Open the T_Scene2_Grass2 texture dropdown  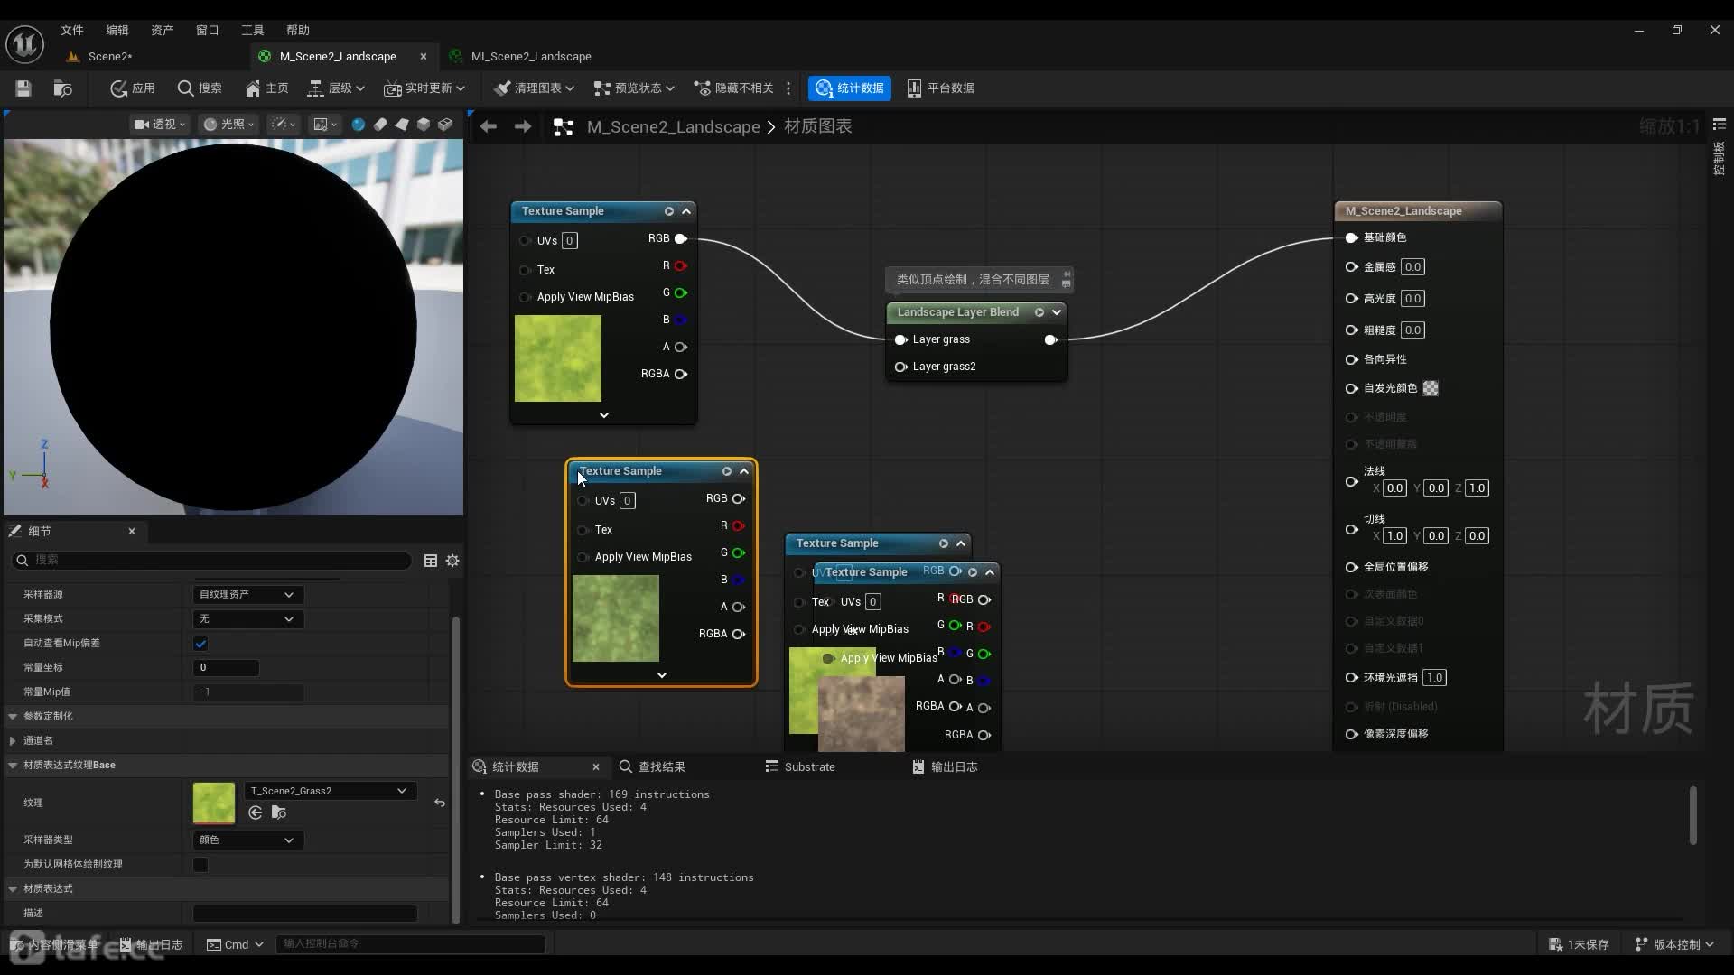tap(329, 791)
